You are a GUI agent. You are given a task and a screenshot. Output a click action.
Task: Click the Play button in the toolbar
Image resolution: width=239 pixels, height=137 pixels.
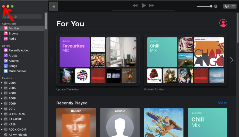point(144,5)
